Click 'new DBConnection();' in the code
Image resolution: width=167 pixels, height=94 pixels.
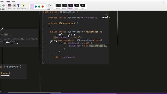coord(96,46)
